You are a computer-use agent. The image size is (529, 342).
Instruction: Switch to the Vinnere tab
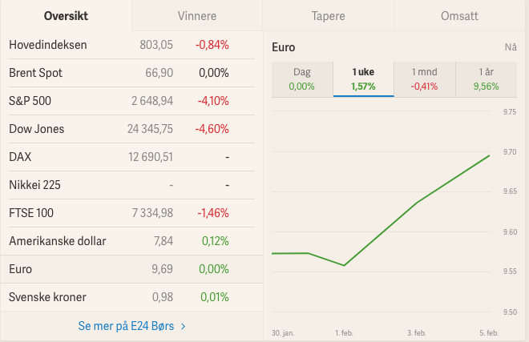coord(197,16)
